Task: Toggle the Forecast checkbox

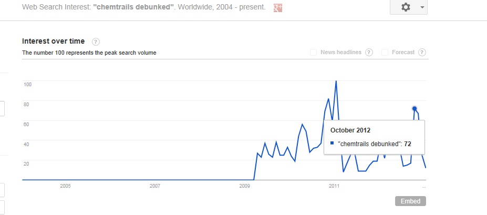Action: 385,52
